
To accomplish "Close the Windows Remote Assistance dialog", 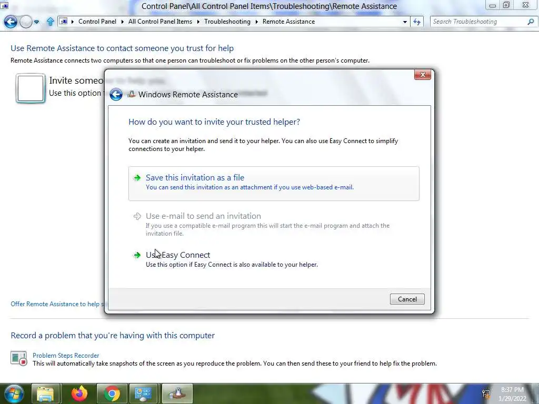I will point(423,75).
